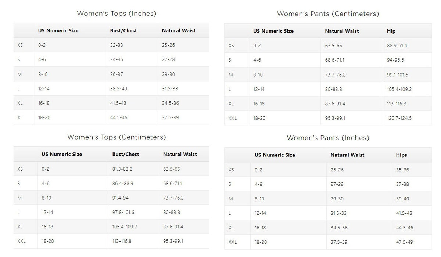Select the Women's Pants (Inches) heading
Screen dimensions: 441x257
pos(328,138)
